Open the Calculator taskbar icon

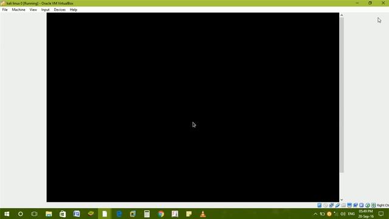[147, 214]
